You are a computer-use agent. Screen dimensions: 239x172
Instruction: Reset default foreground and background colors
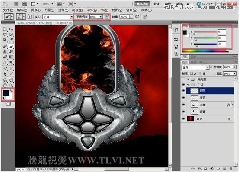tap(4, 99)
